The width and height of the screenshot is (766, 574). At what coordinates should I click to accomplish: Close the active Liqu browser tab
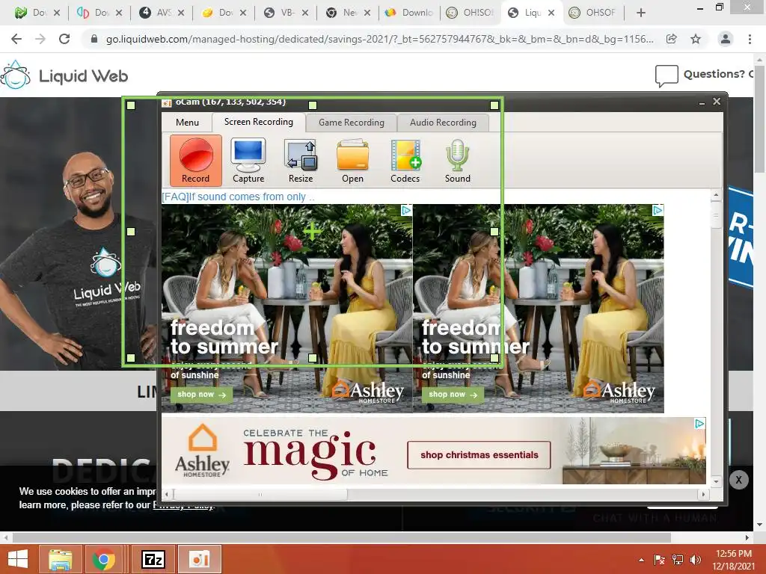pos(551,13)
